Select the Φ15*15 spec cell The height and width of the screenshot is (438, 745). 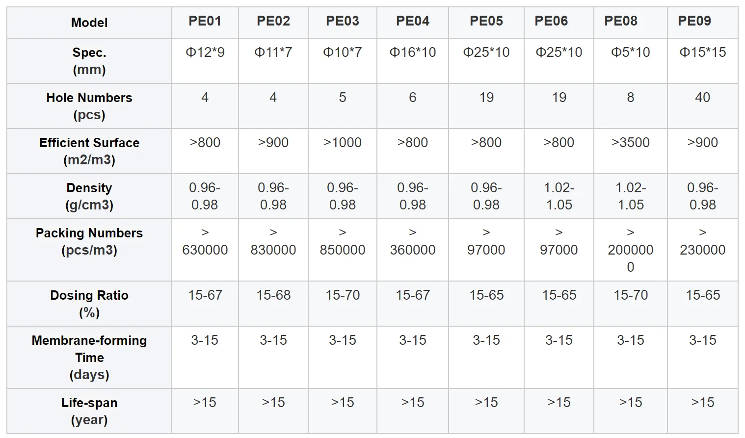click(x=702, y=52)
